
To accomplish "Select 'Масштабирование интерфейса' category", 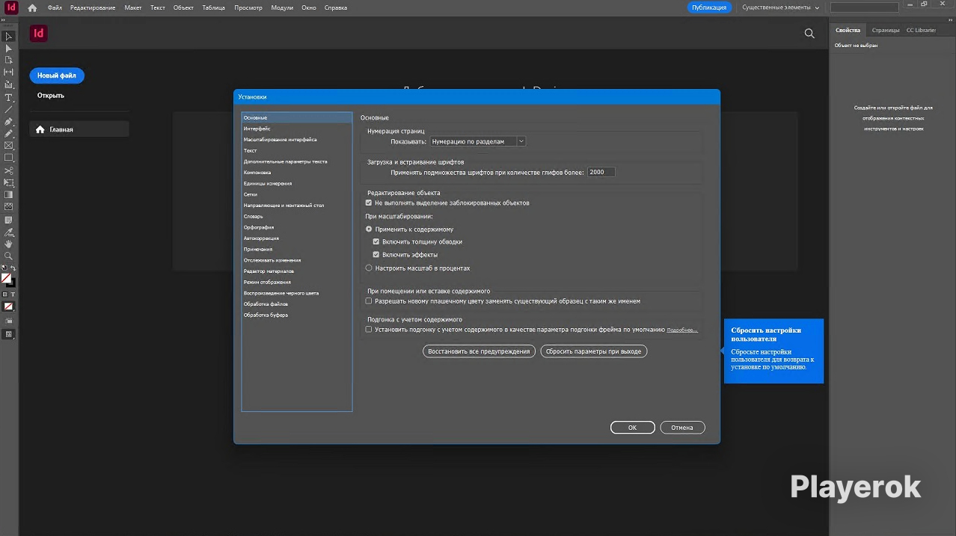I will tap(296, 140).
